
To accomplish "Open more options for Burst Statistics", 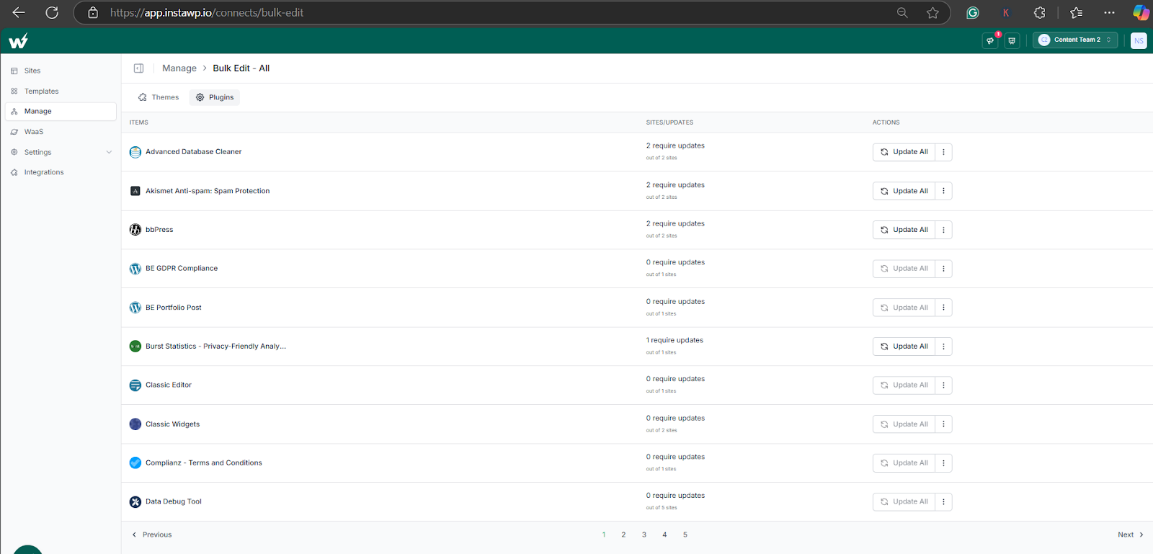I will point(943,347).
